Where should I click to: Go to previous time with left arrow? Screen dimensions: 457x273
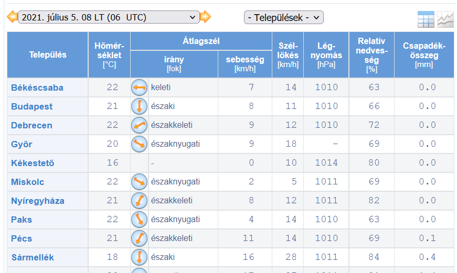tap(12, 17)
